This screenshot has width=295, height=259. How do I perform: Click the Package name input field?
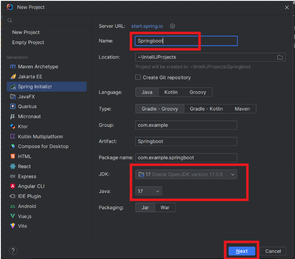[186, 158]
